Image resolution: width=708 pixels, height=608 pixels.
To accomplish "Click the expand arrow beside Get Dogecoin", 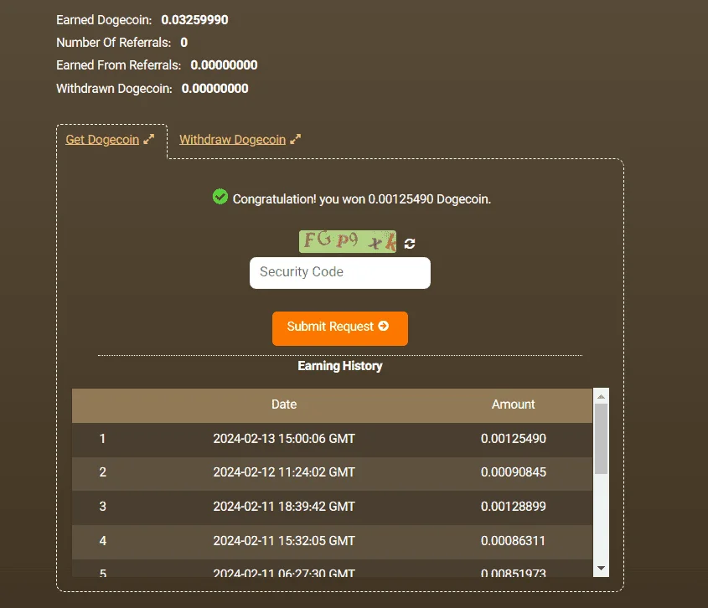I will coord(149,139).
